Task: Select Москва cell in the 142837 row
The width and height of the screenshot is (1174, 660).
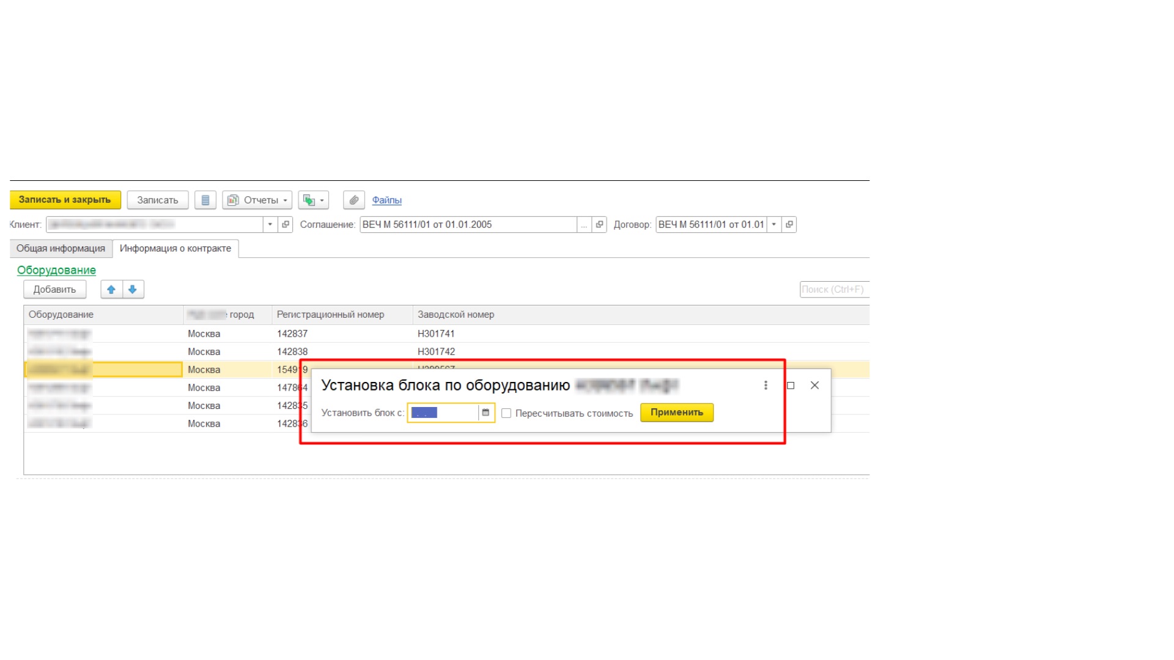Action: 227,334
